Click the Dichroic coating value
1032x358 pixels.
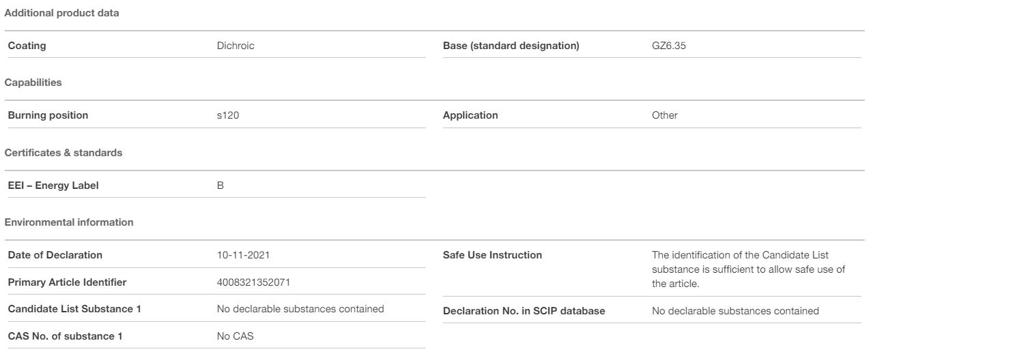click(x=235, y=46)
